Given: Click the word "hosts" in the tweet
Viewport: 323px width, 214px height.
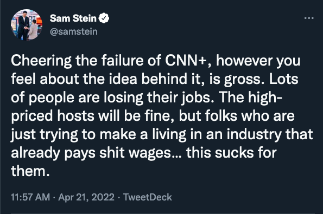Looking at the screenshot, I should pyautogui.click(x=75, y=116).
